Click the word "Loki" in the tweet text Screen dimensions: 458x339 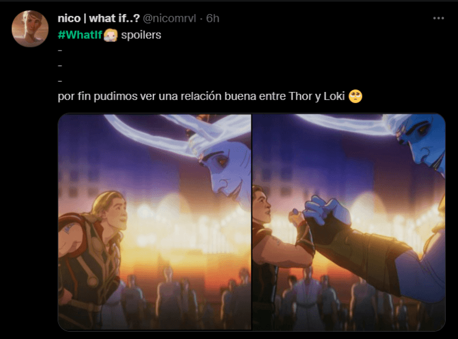(x=334, y=96)
